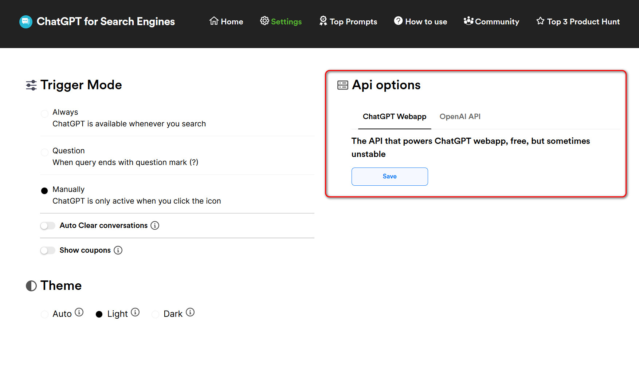
Task: Click info icon next to Show coupons
Action: click(x=118, y=250)
